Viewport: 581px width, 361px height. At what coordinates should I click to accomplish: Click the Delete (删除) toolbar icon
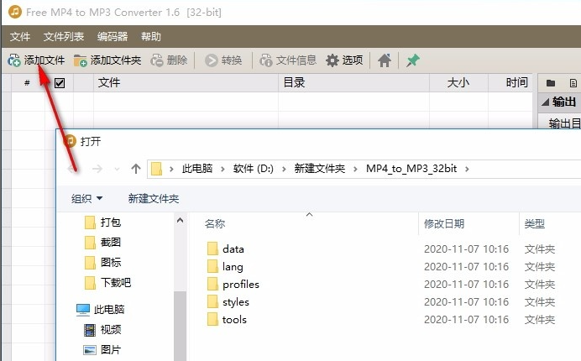157,60
